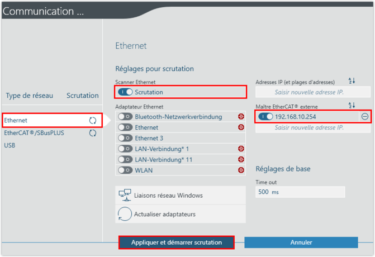The height and width of the screenshot is (257, 375).
Task: Enable the WLAN adapter toggle
Action: pyautogui.click(x=125, y=170)
